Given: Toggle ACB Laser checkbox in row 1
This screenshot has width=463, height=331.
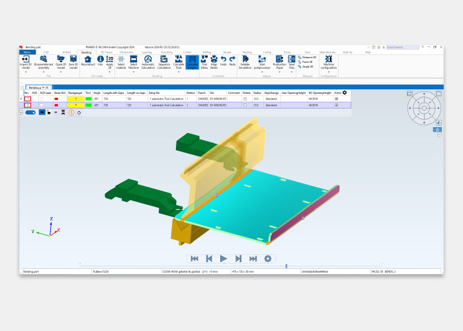Looking at the screenshot, I should tap(44, 99).
